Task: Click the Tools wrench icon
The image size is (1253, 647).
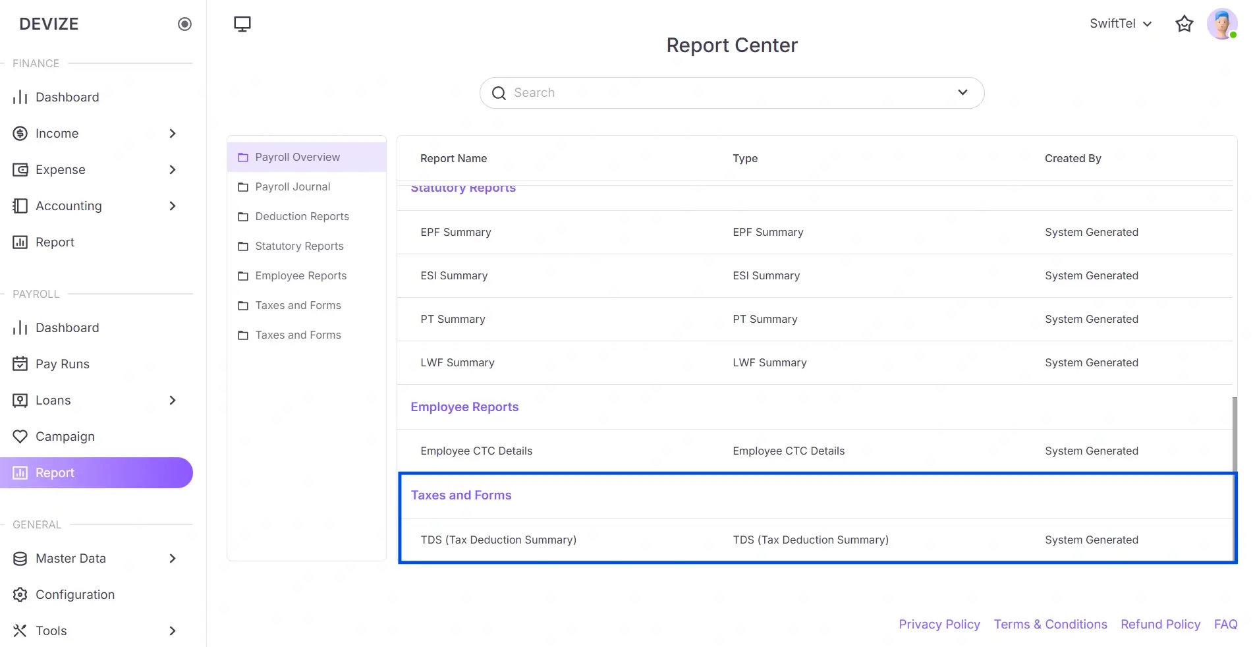Action: (20, 631)
